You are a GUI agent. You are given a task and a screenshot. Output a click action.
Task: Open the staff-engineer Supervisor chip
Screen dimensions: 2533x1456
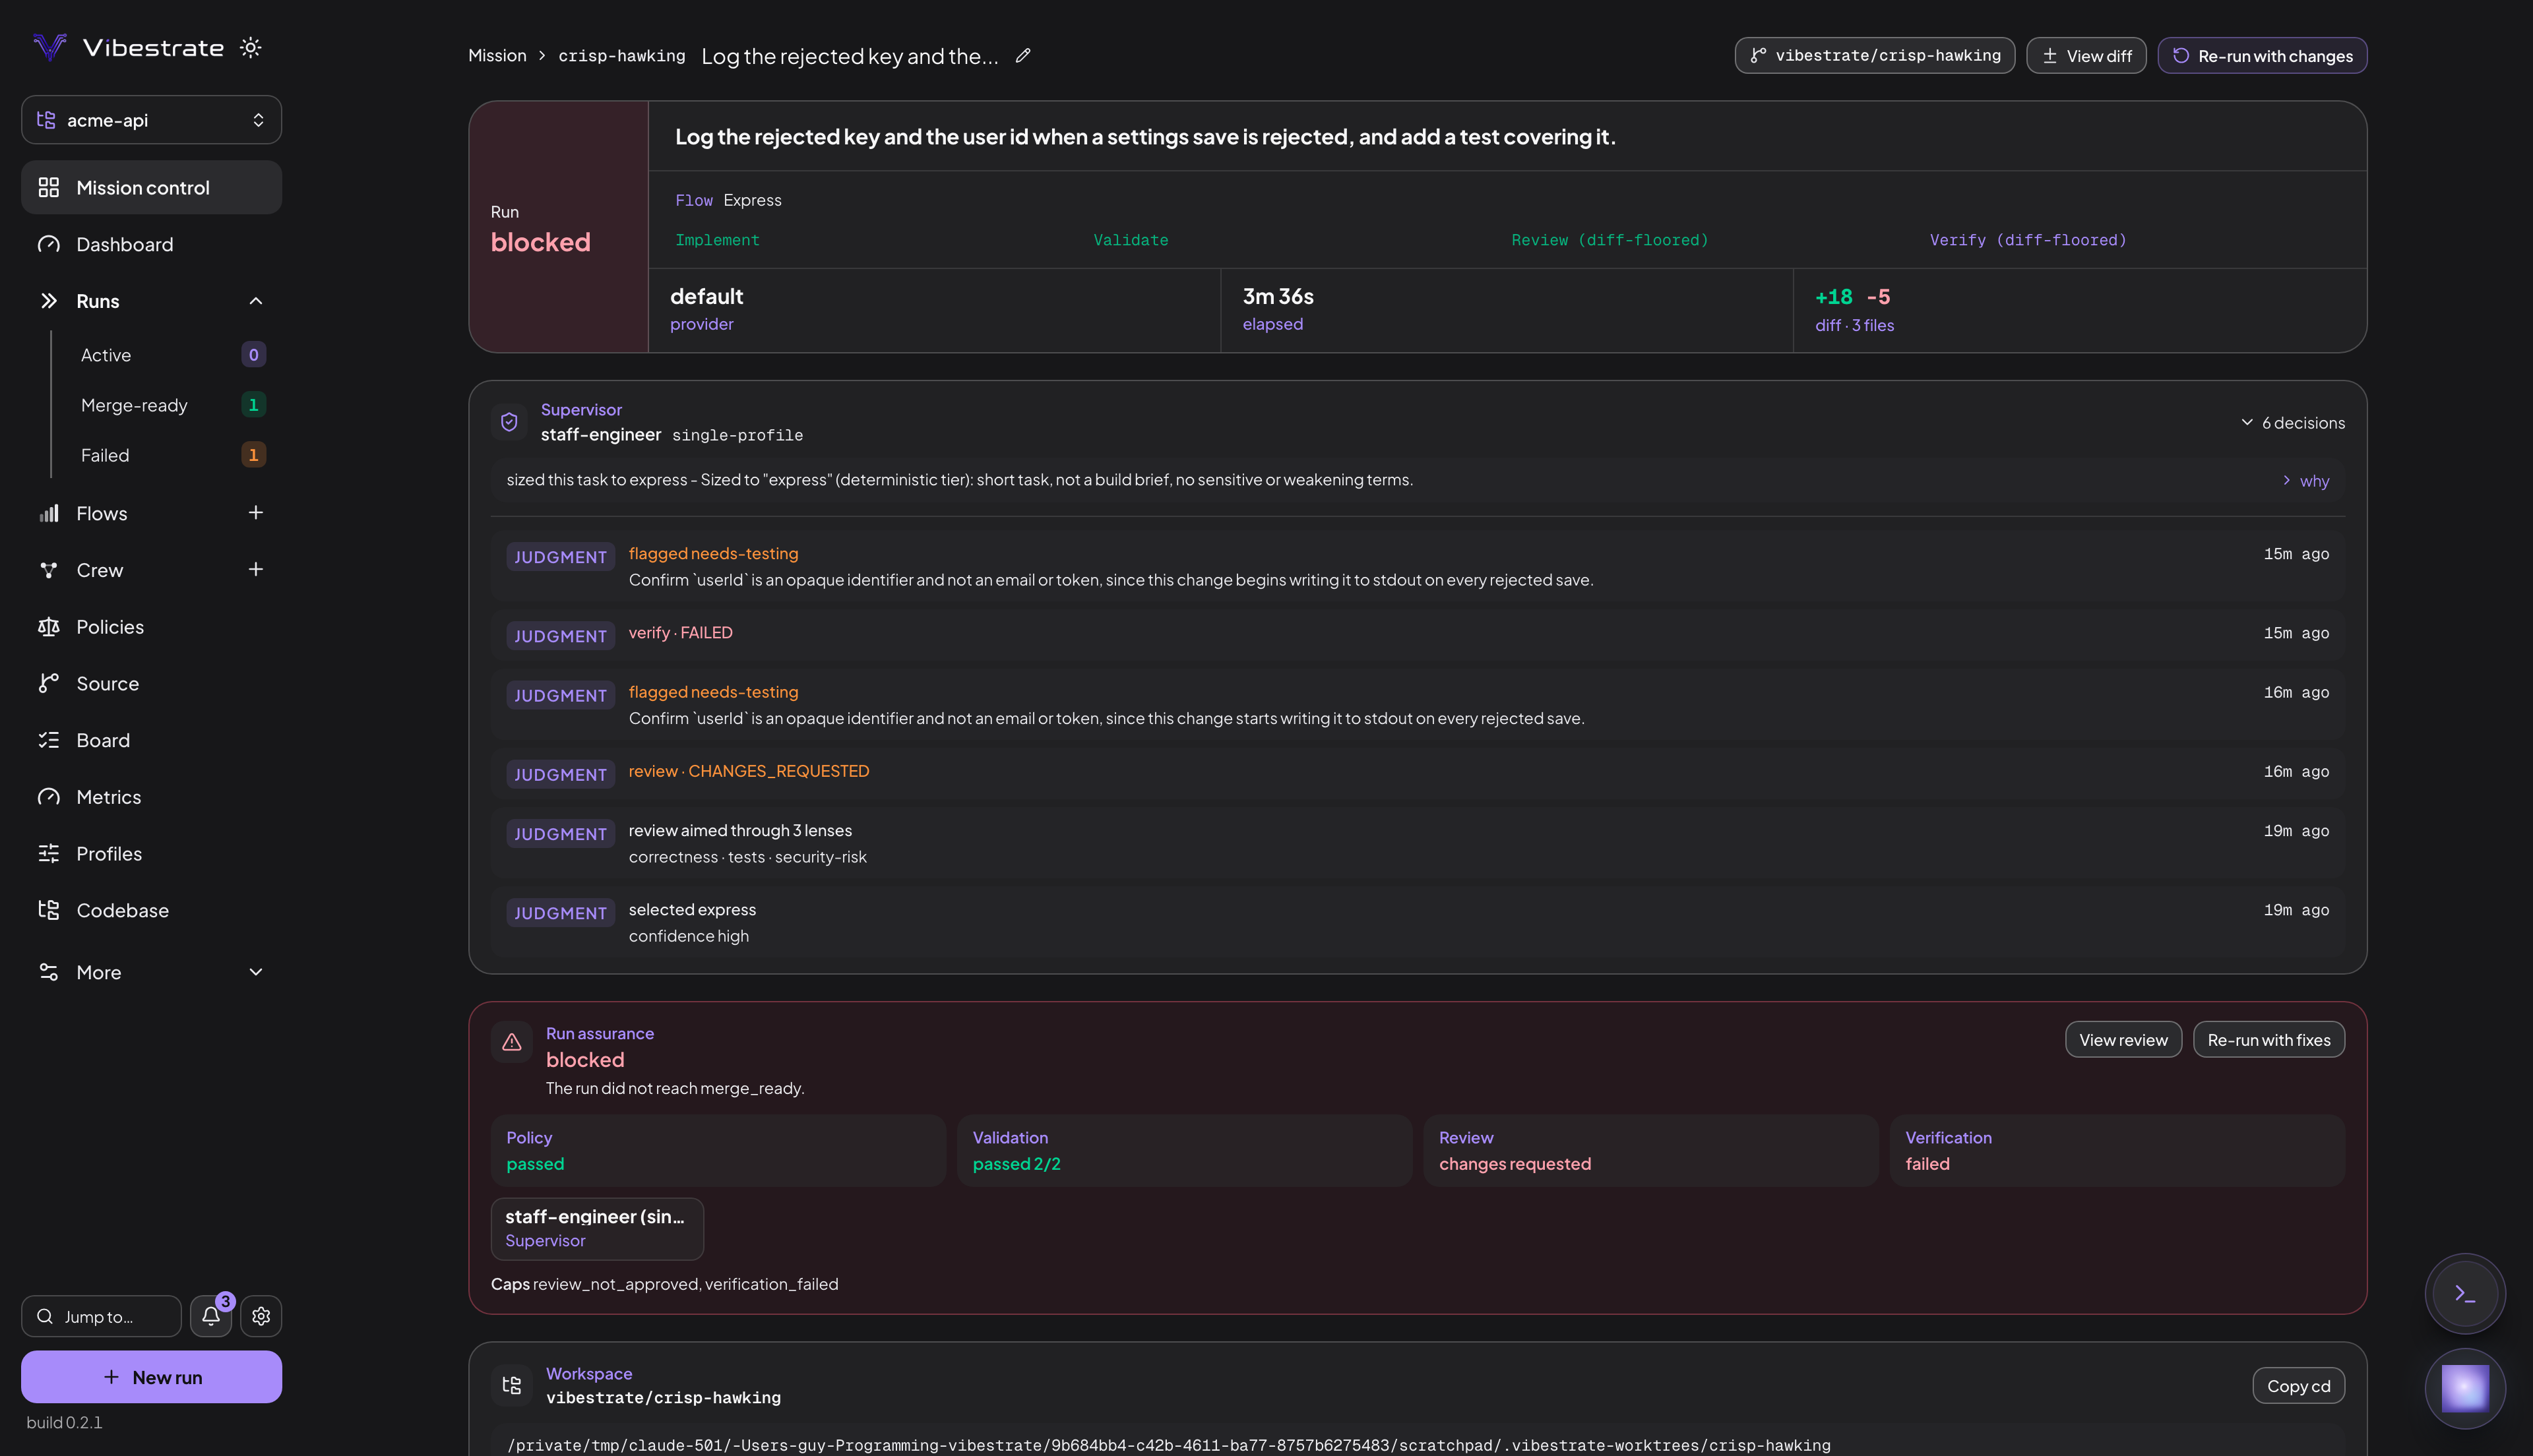click(x=597, y=1229)
